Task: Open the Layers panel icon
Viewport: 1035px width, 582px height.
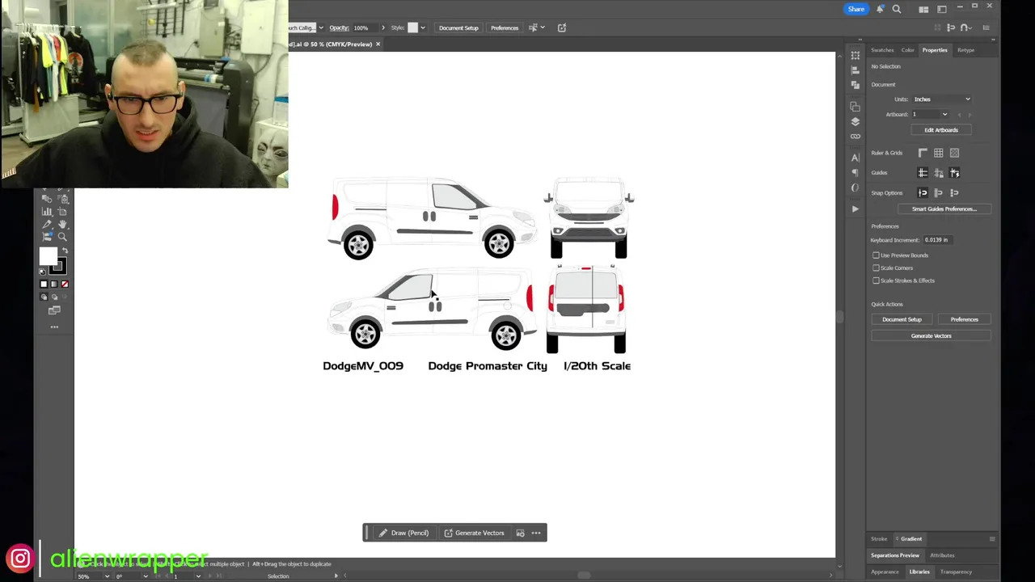Action: [x=855, y=121]
